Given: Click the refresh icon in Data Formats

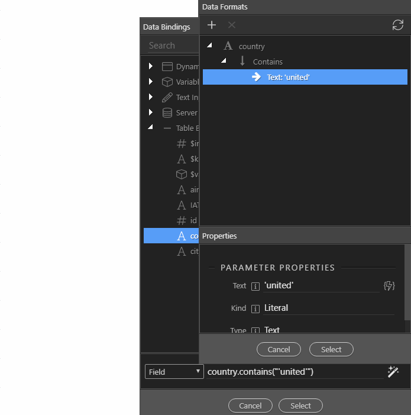Looking at the screenshot, I should (397, 25).
